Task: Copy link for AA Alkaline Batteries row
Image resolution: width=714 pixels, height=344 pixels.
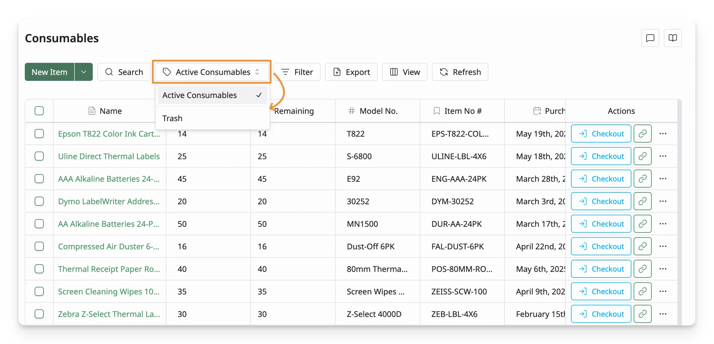Action: pyautogui.click(x=642, y=224)
